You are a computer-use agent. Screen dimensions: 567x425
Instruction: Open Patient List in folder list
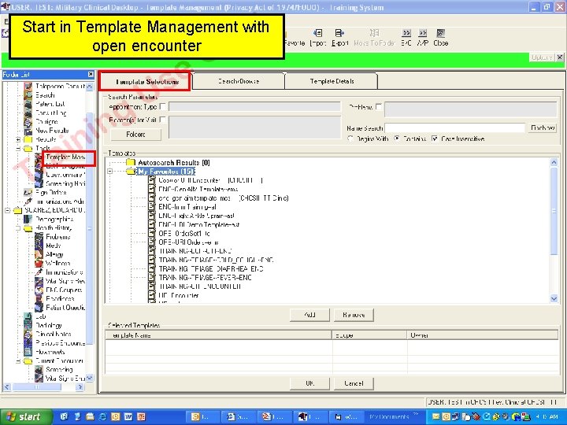[50, 104]
